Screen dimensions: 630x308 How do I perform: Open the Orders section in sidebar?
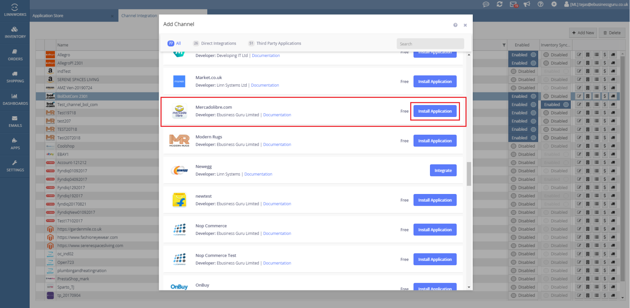pyautogui.click(x=15, y=55)
